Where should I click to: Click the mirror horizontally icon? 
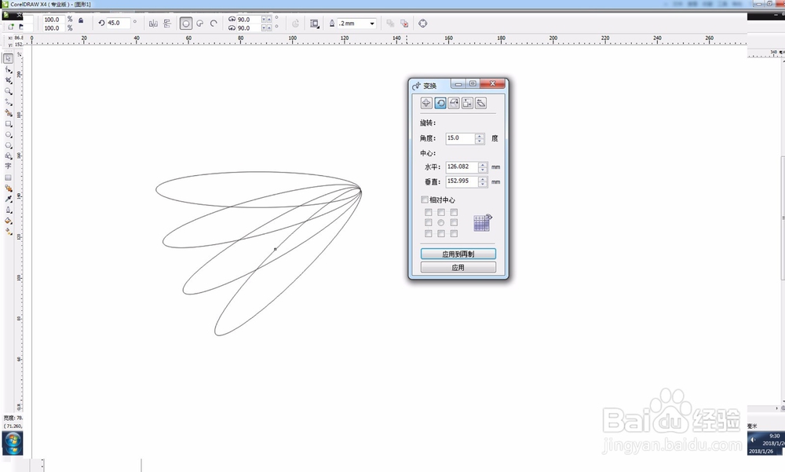153,23
